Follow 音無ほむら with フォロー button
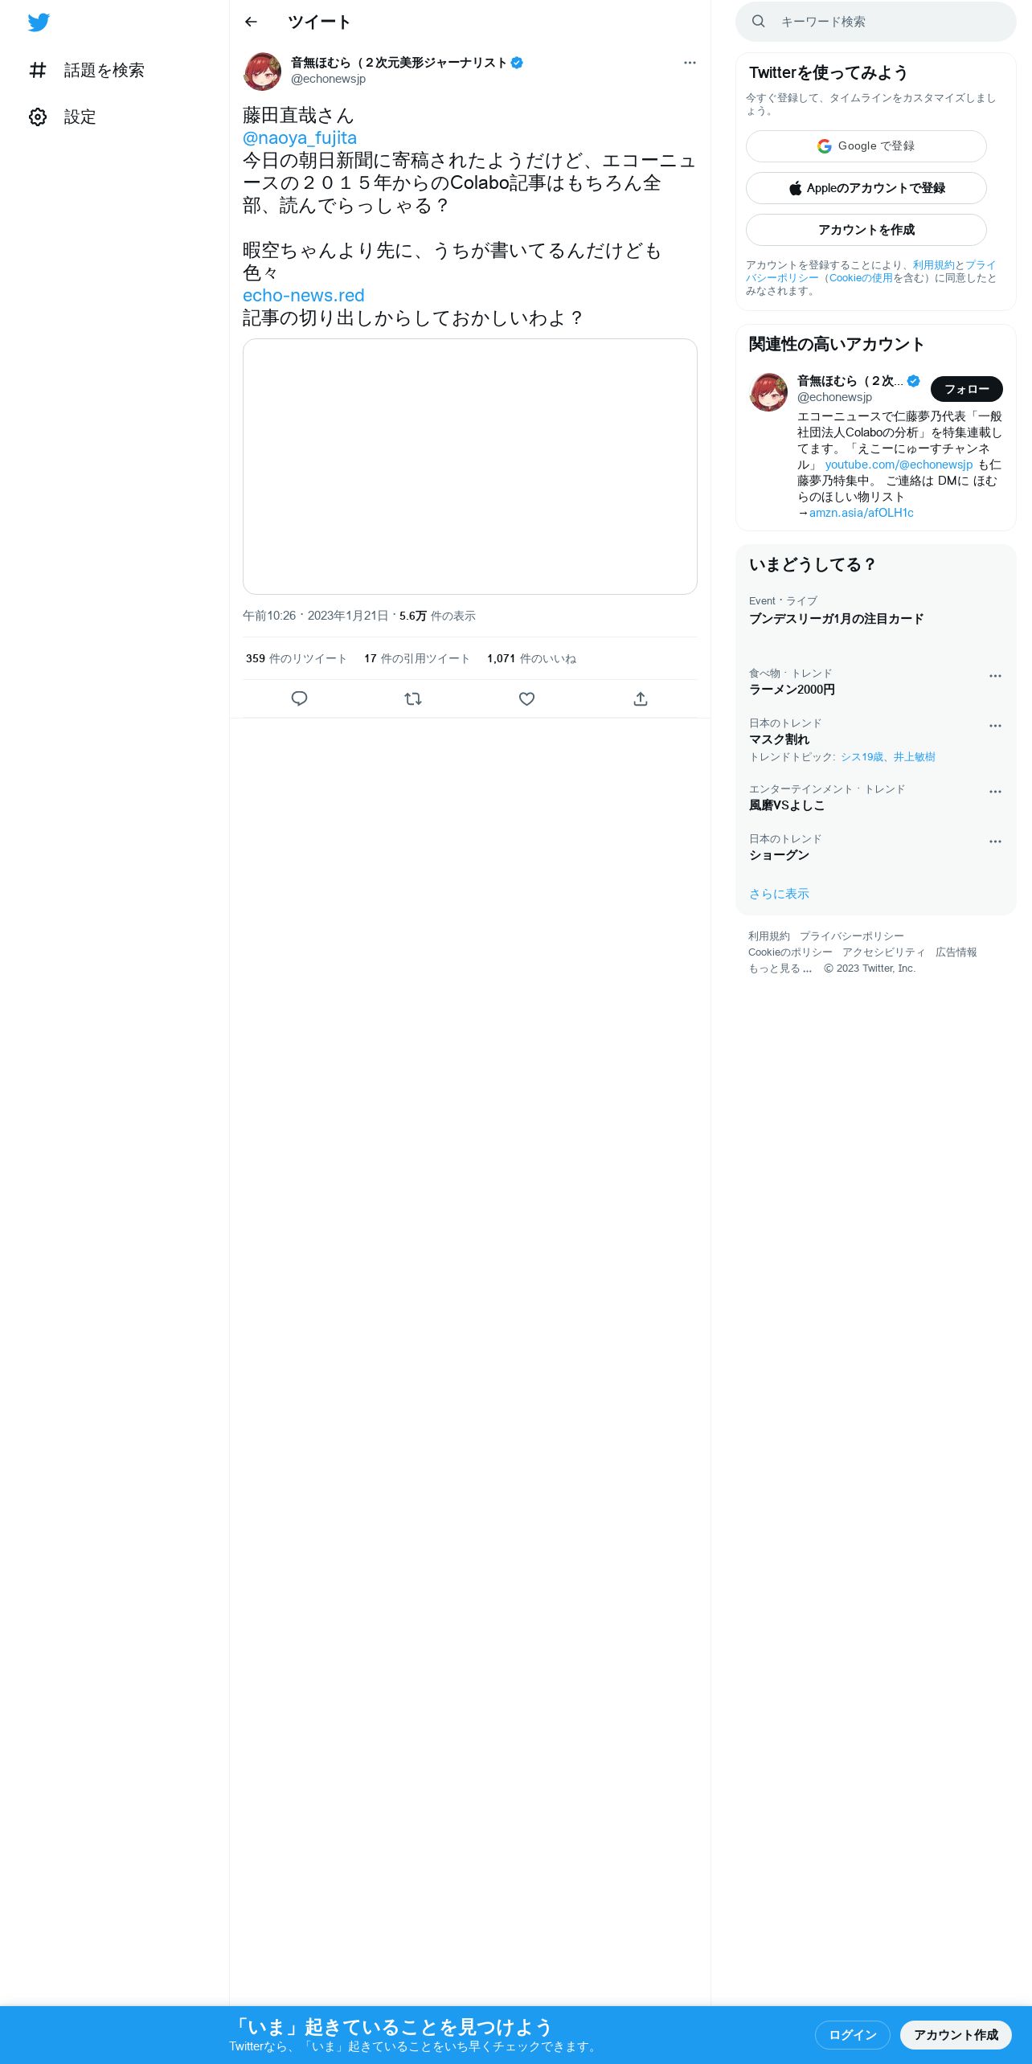This screenshot has height=2064, width=1032. [966, 389]
